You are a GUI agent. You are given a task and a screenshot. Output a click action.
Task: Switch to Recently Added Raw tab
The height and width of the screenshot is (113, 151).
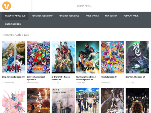[42, 16]
